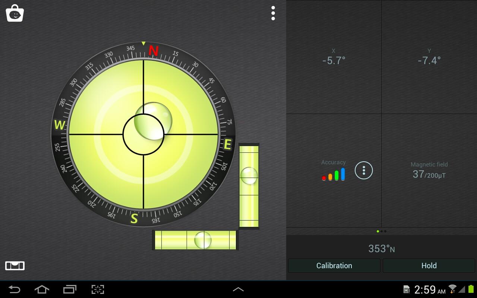Open the clock in status bar
The width and height of the screenshot is (477, 298).
tap(429, 289)
